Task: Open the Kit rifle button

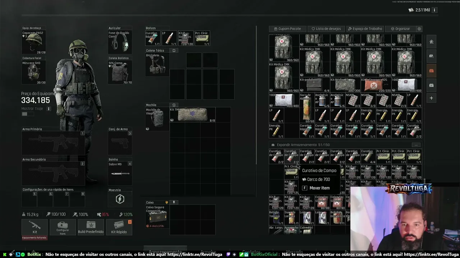Action: click(34, 227)
